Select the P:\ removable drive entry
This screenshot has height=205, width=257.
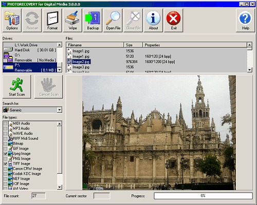coord(30,68)
